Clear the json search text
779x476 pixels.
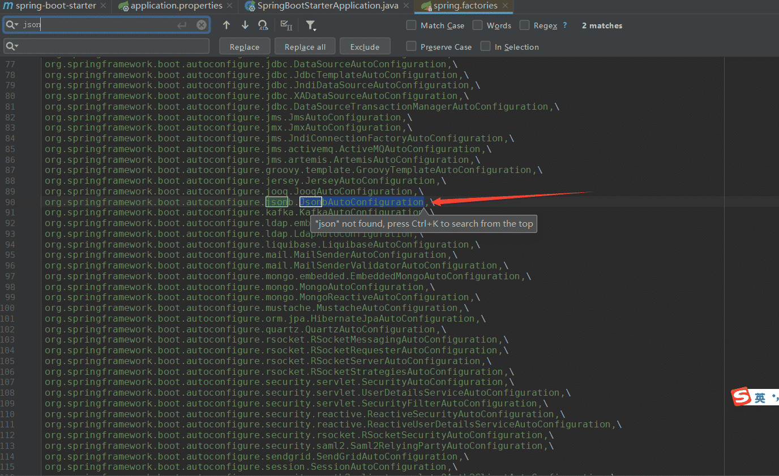(201, 25)
